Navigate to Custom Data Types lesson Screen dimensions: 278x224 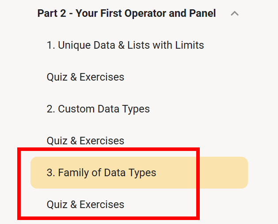coord(98,109)
